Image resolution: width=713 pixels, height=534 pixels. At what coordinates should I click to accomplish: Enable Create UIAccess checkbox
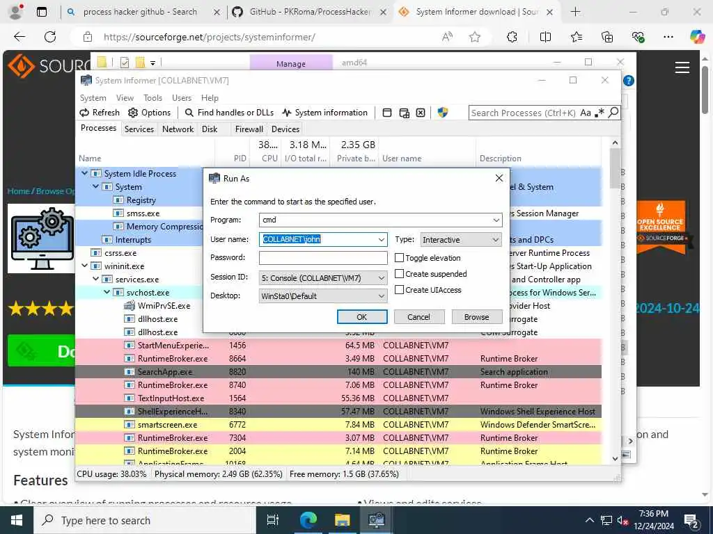tap(399, 290)
